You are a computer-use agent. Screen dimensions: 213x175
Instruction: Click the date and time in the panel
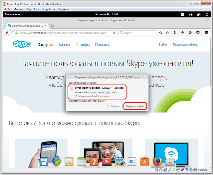107,14
